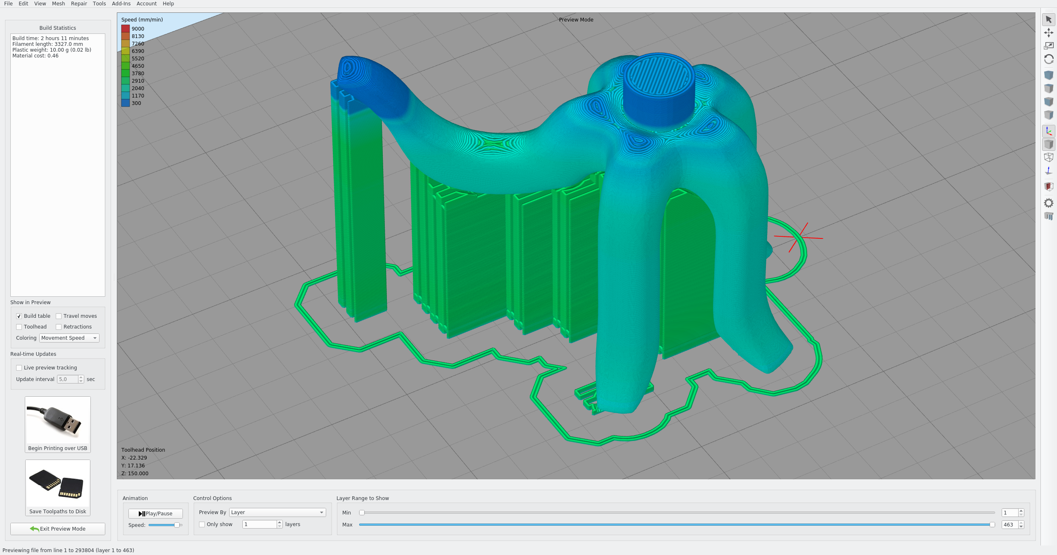
Task: Click the Update interval field
Action: (68, 379)
